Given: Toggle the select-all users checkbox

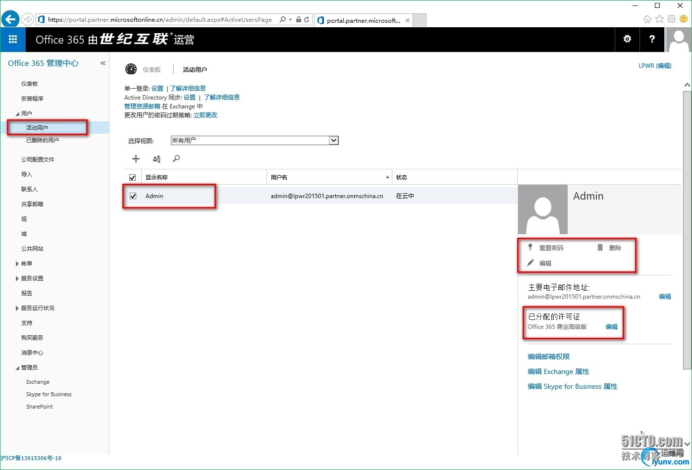Looking at the screenshot, I should pyautogui.click(x=132, y=177).
